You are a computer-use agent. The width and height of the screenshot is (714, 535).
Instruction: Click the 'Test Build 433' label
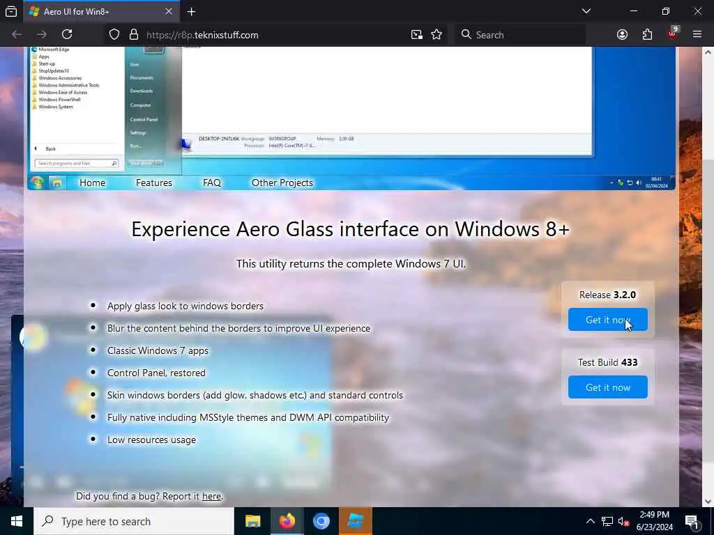(607, 362)
